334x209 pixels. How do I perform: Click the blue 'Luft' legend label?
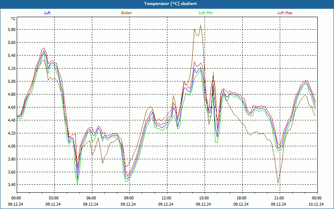click(x=47, y=13)
